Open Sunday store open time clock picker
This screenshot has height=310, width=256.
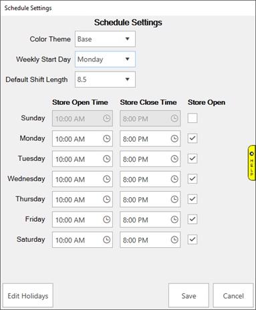(107, 118)
